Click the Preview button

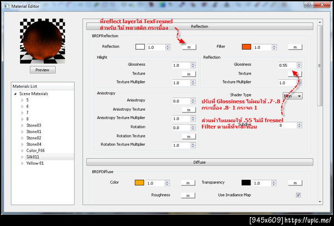tap(43, 70)
